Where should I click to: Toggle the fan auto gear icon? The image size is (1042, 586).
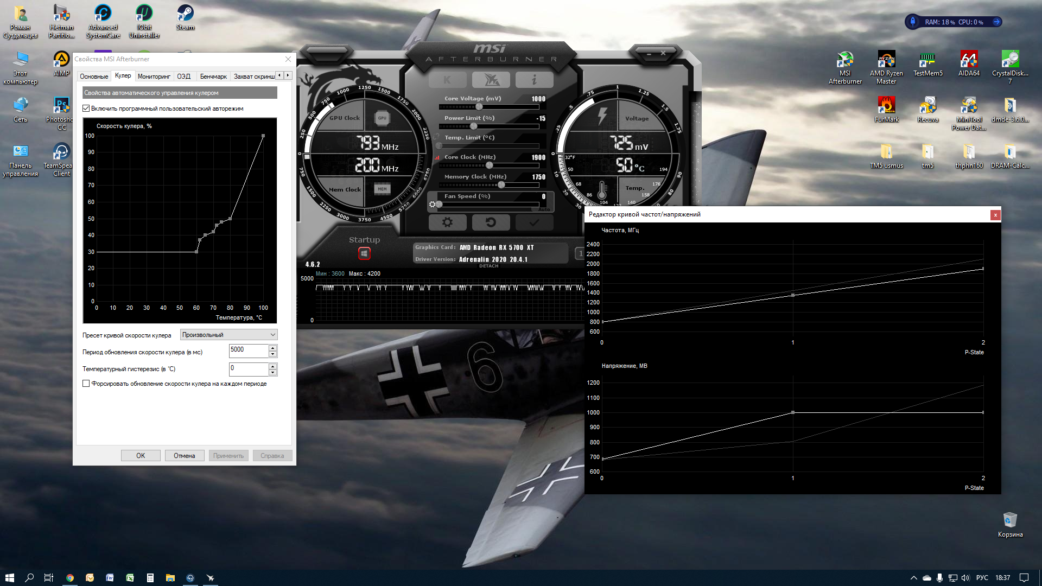click(x=432, y=205)
